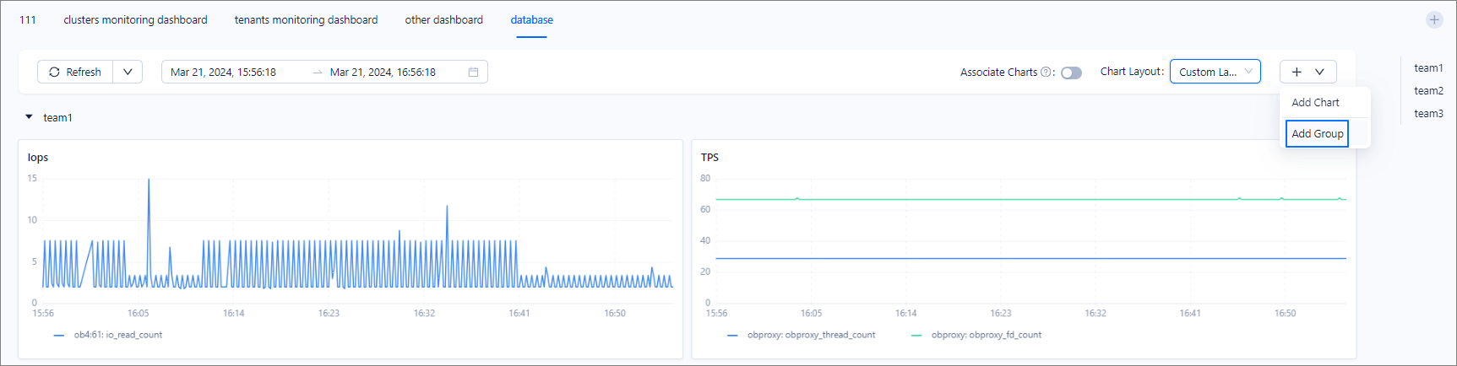Collapse the team1 group section

tap(30, 117)
